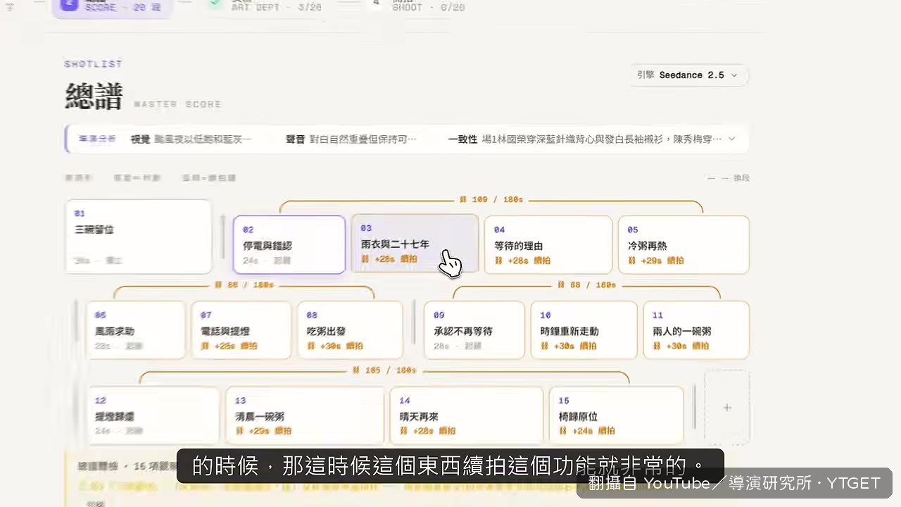Click the 一致性 analysis summary

pos(585,139)
